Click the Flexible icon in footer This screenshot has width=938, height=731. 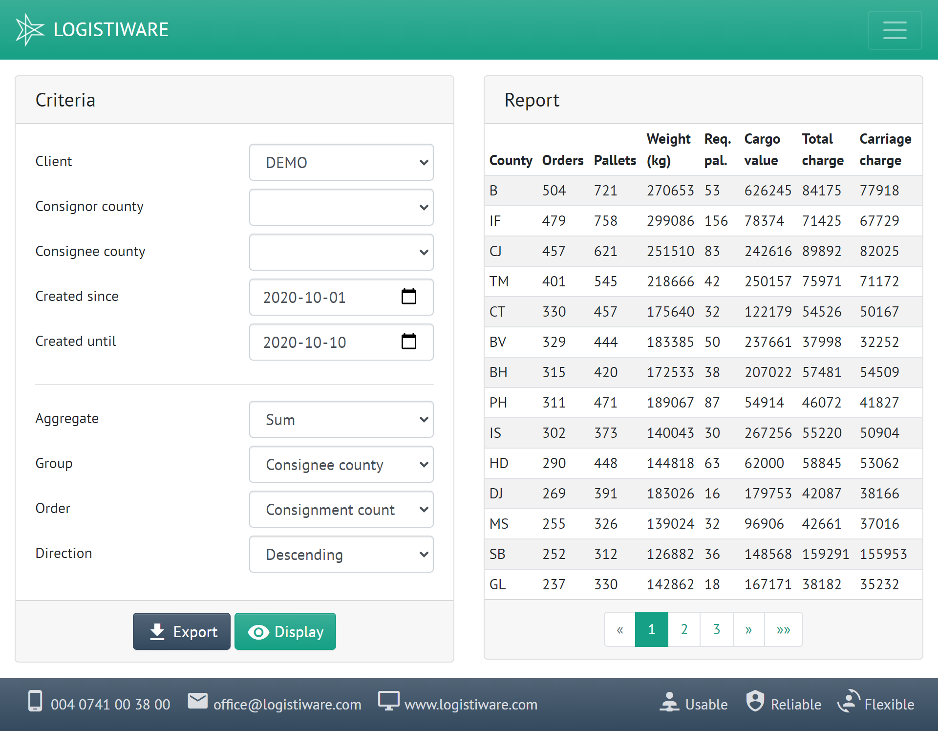(849, 701)
